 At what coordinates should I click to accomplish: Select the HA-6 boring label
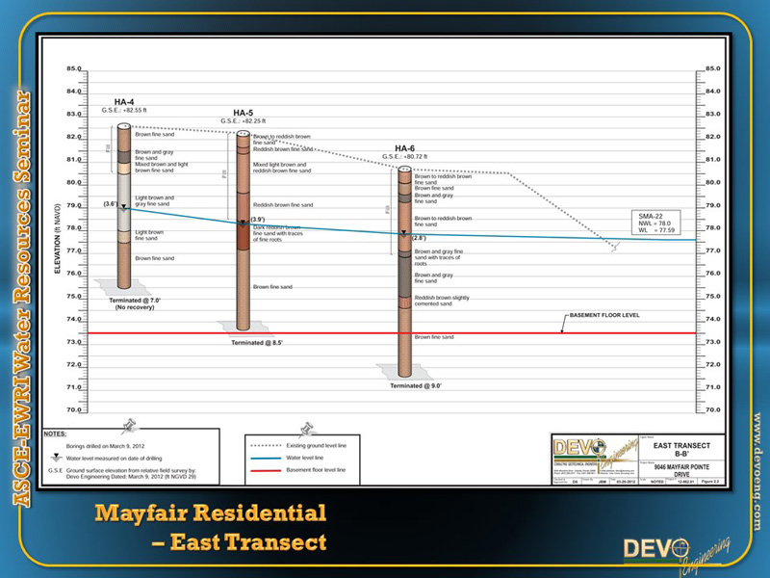[x=404, y=147]
